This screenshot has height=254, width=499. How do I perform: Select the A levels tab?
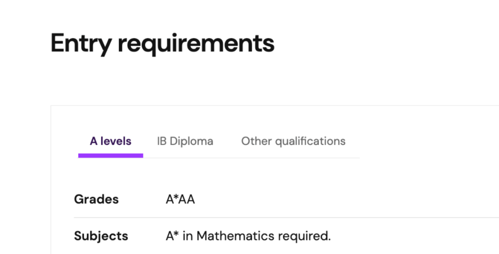pyautogui.click(x=110, y=141)
